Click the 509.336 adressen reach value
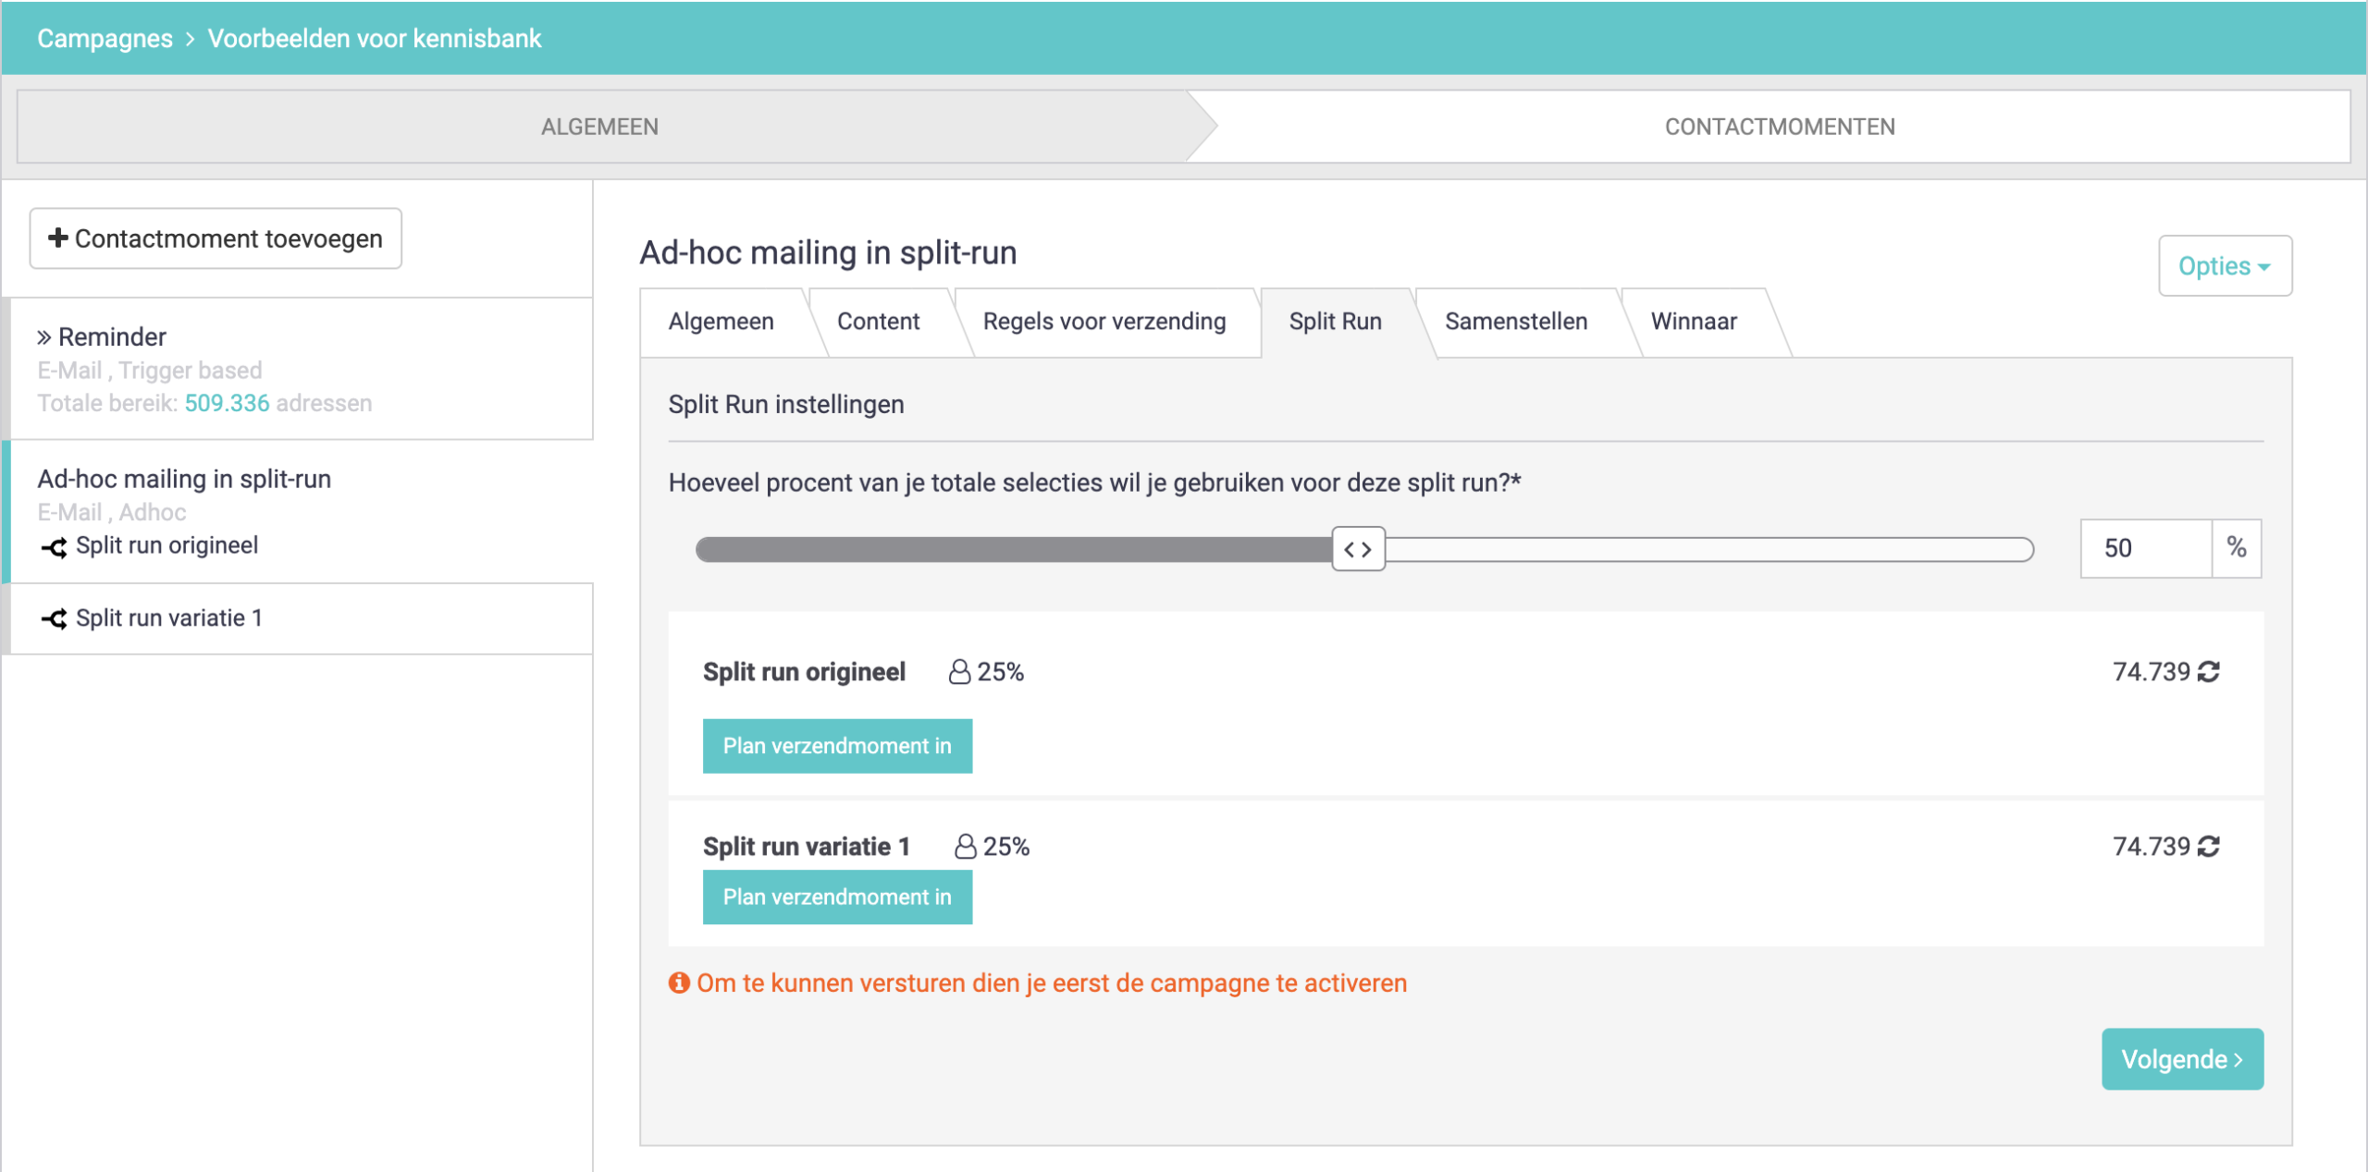The image size is (2368, 1172). 227,403
